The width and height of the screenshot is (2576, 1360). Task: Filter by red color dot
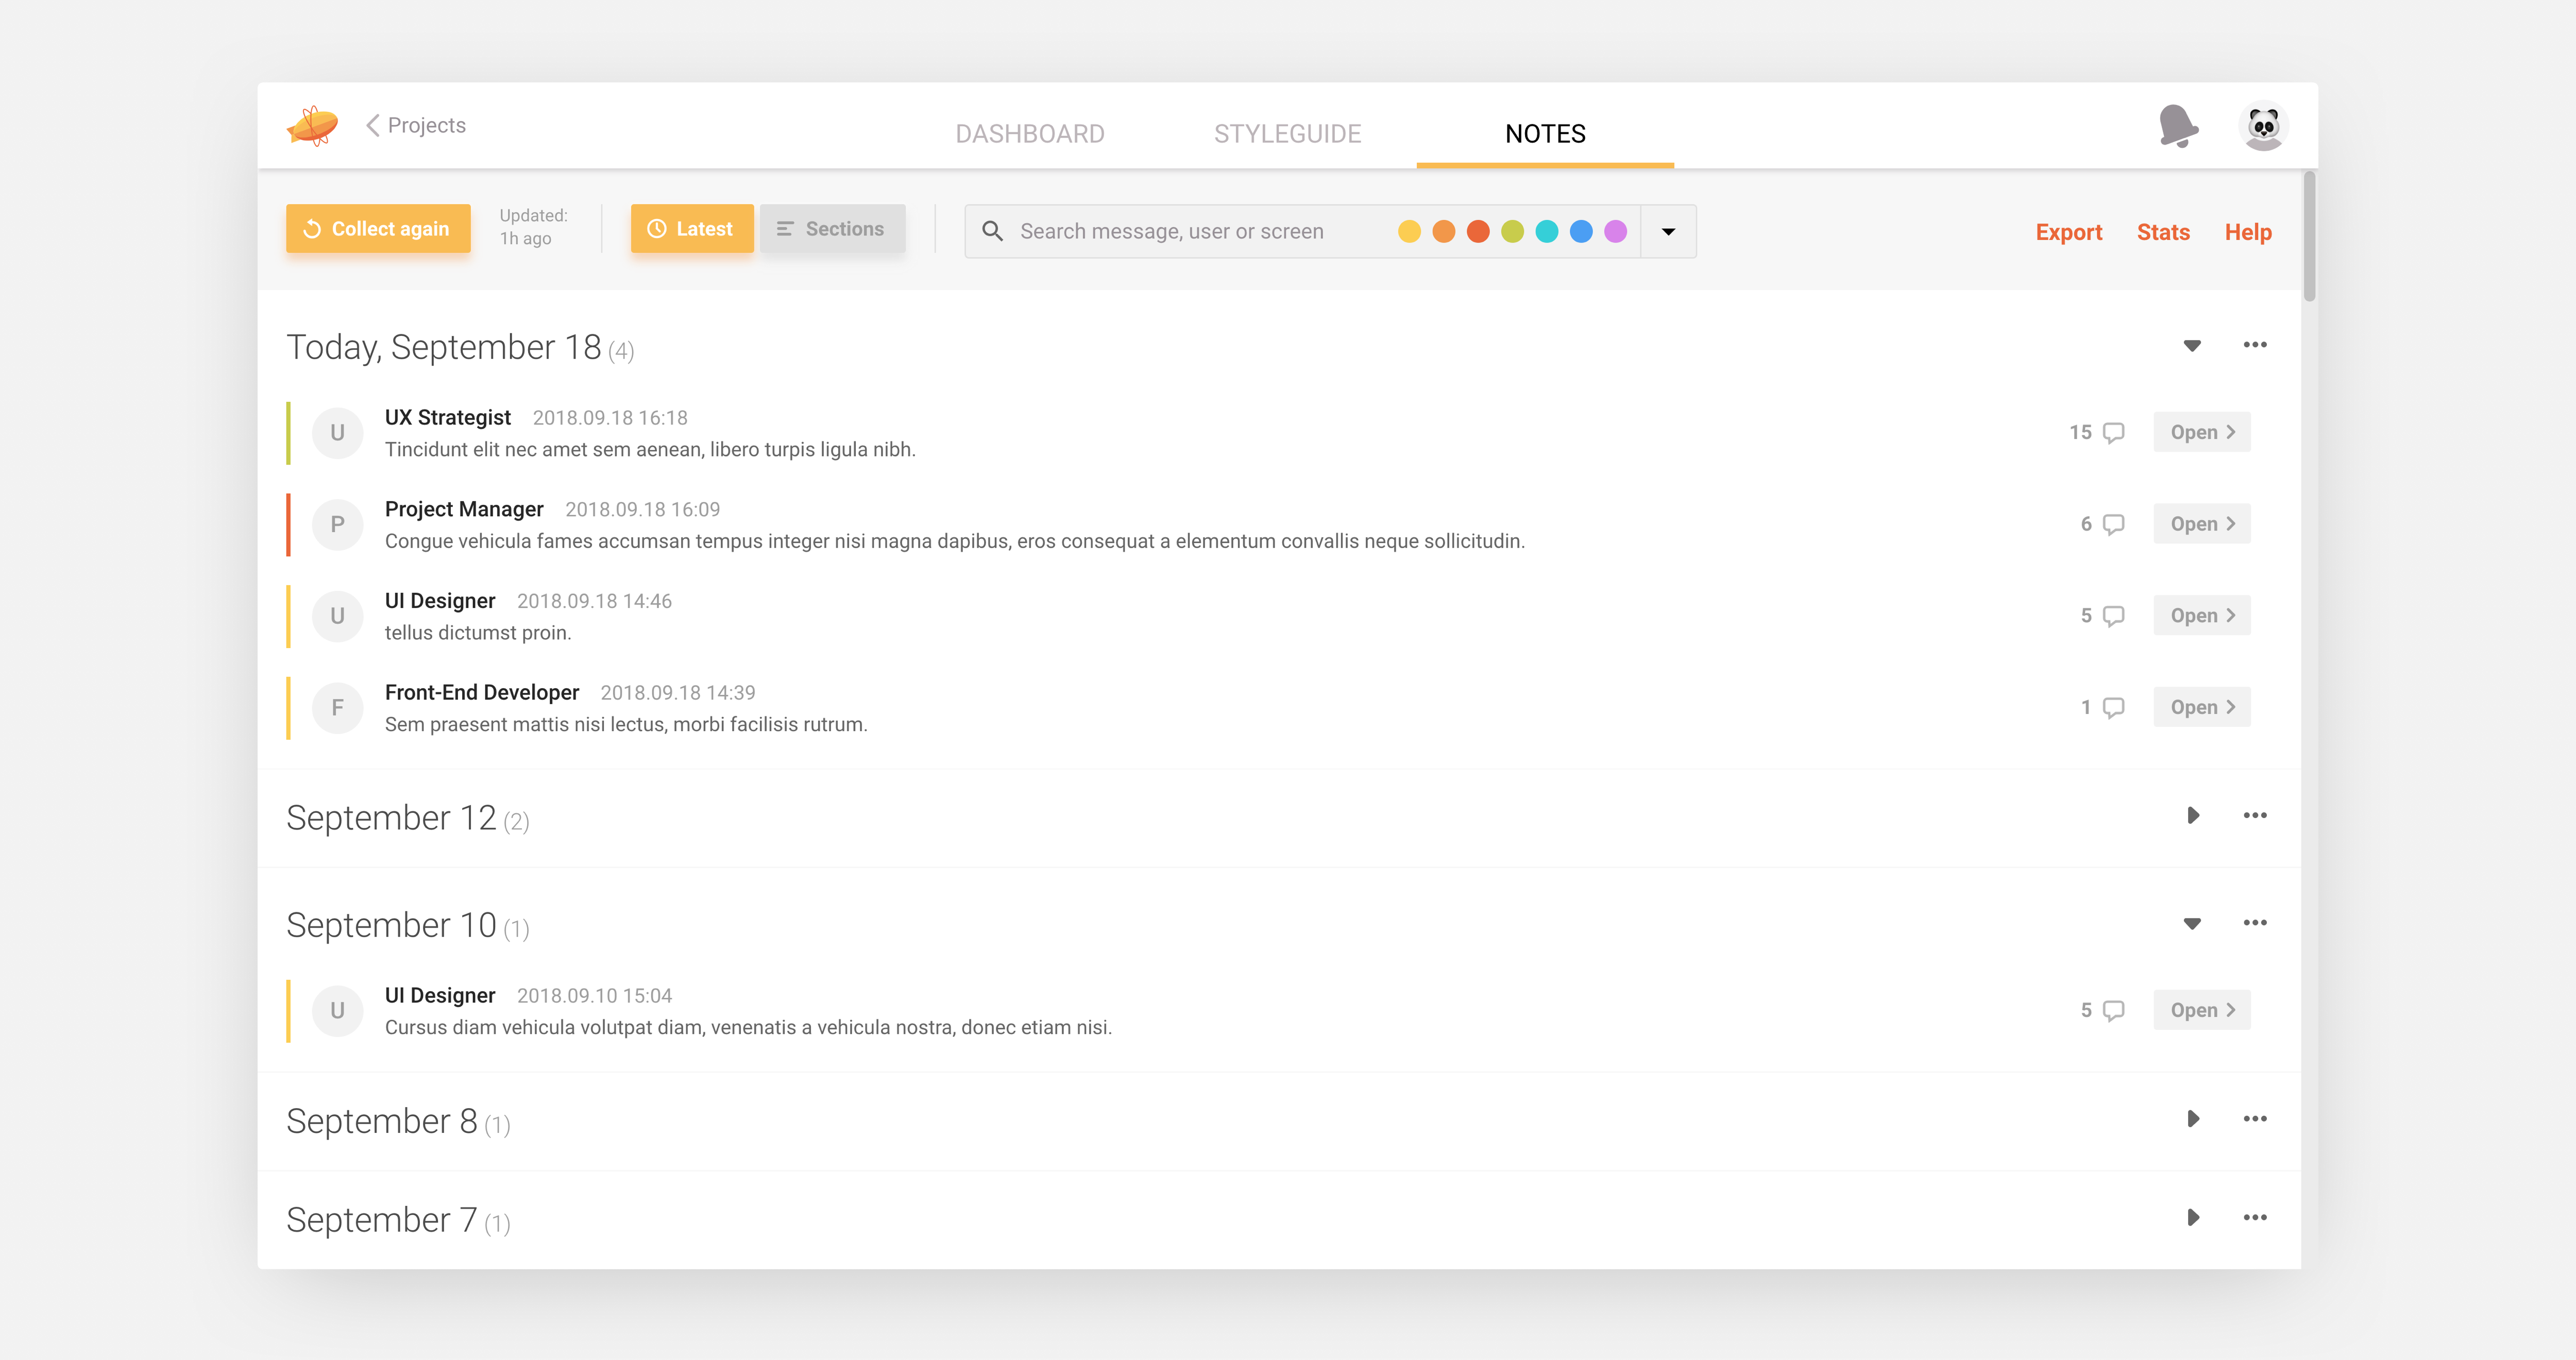click(x=1478, y=231)
